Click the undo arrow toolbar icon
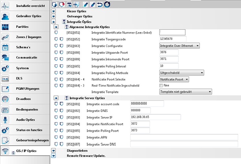This screenshot has width=241, height=164. point(100,5)
